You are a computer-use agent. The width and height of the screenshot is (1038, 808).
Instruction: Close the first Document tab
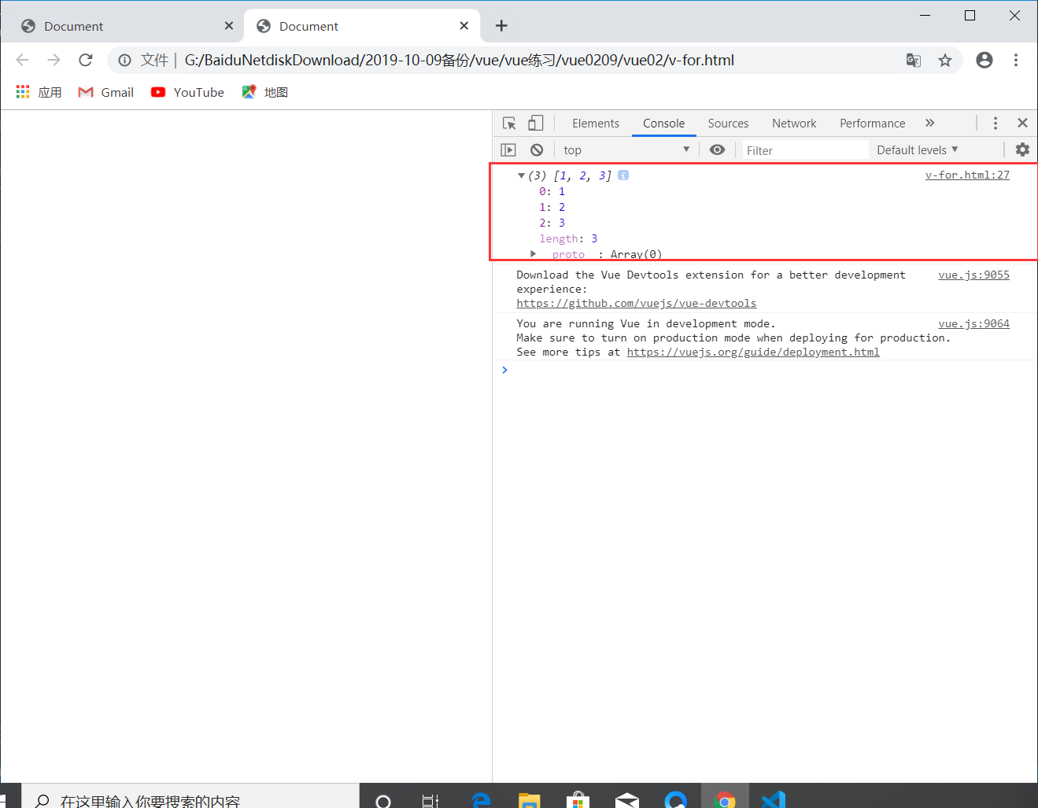point(229,26)
